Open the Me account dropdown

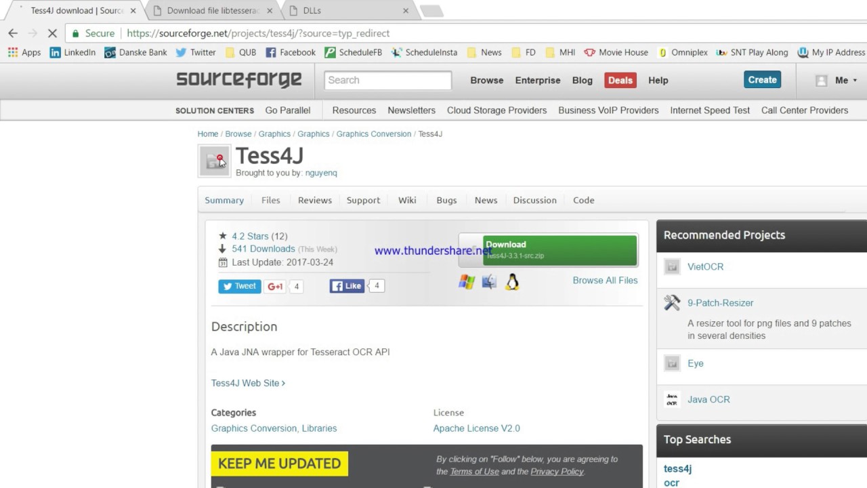[846, 80]
